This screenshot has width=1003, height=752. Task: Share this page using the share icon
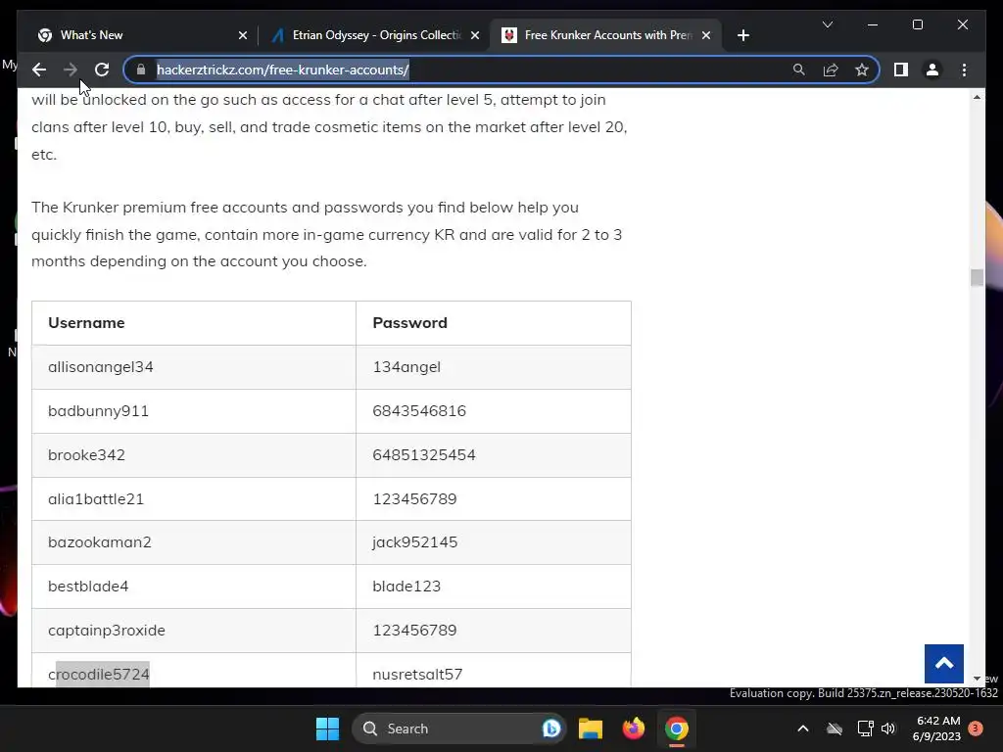point(831,70)
